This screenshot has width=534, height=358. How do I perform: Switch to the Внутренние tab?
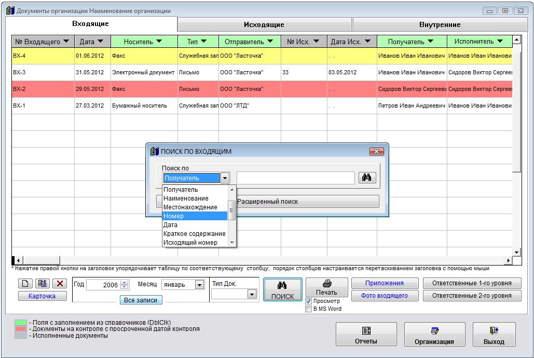(440, 24)
